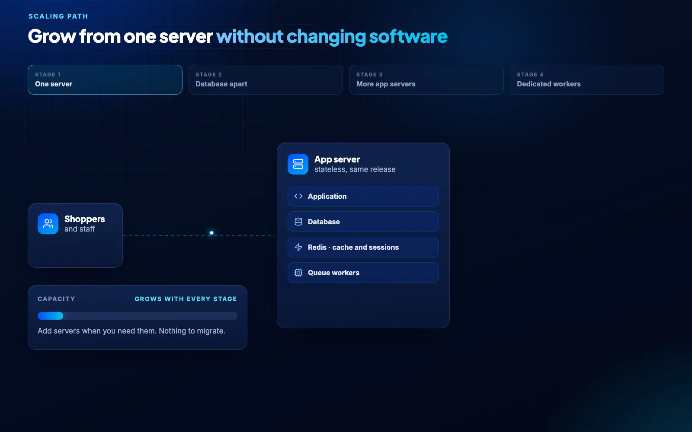Click the Database cylinder icon
Image resolution: width=692 pixels, height=432 pixels.
coord(298,222)
